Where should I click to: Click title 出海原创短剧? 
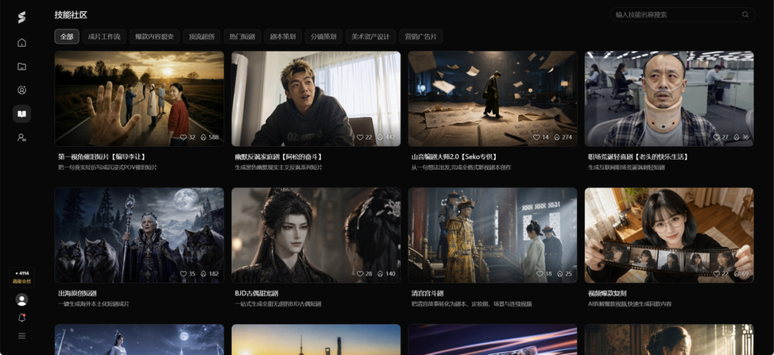(x=77, y=293)
